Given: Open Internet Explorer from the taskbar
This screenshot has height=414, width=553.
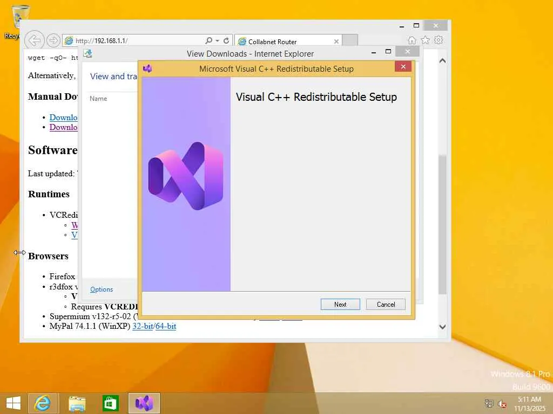Looking at the screenshot, I should coord(42,403).
